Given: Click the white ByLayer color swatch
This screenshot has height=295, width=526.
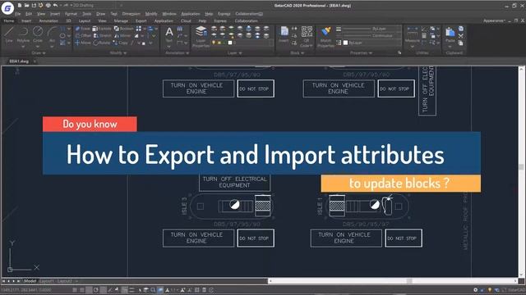Looking at the screenshot, I should (345, 43).
